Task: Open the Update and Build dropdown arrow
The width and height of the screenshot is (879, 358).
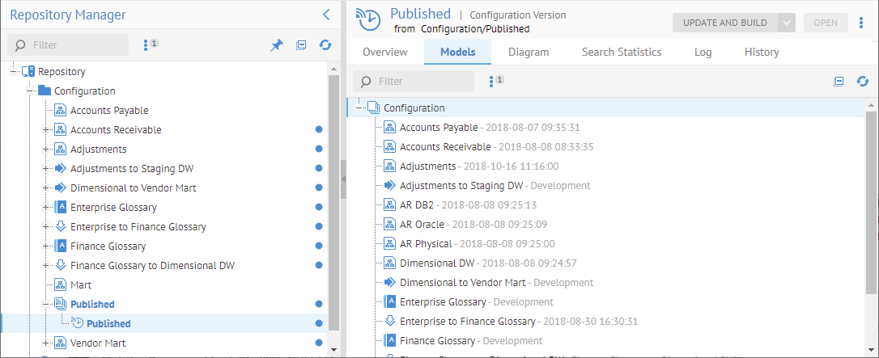Action: pos(786,23)
